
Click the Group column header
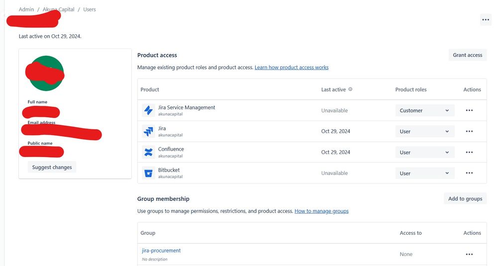coord(148,233)
